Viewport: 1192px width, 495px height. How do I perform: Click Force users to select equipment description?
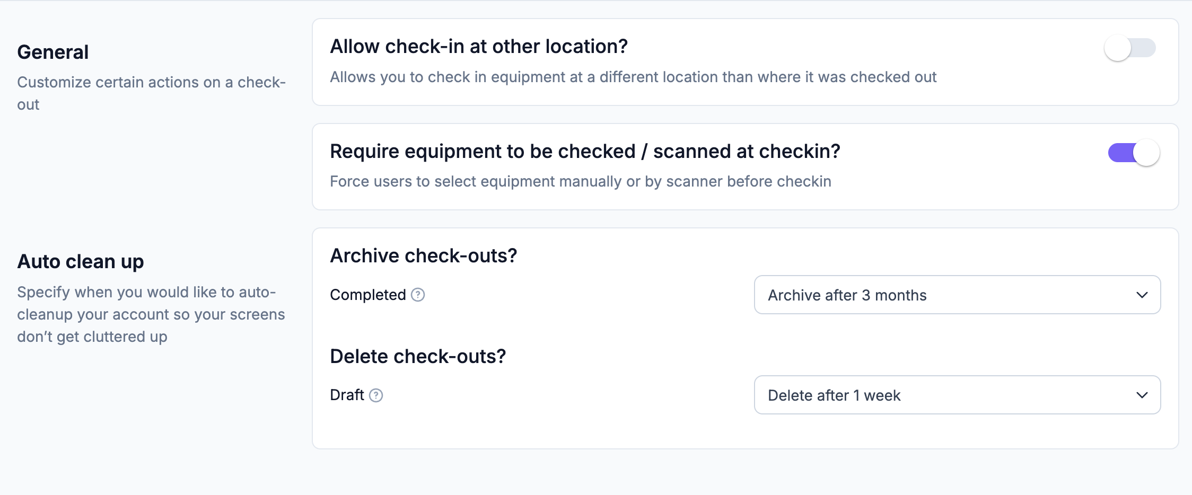coord(581,181)
